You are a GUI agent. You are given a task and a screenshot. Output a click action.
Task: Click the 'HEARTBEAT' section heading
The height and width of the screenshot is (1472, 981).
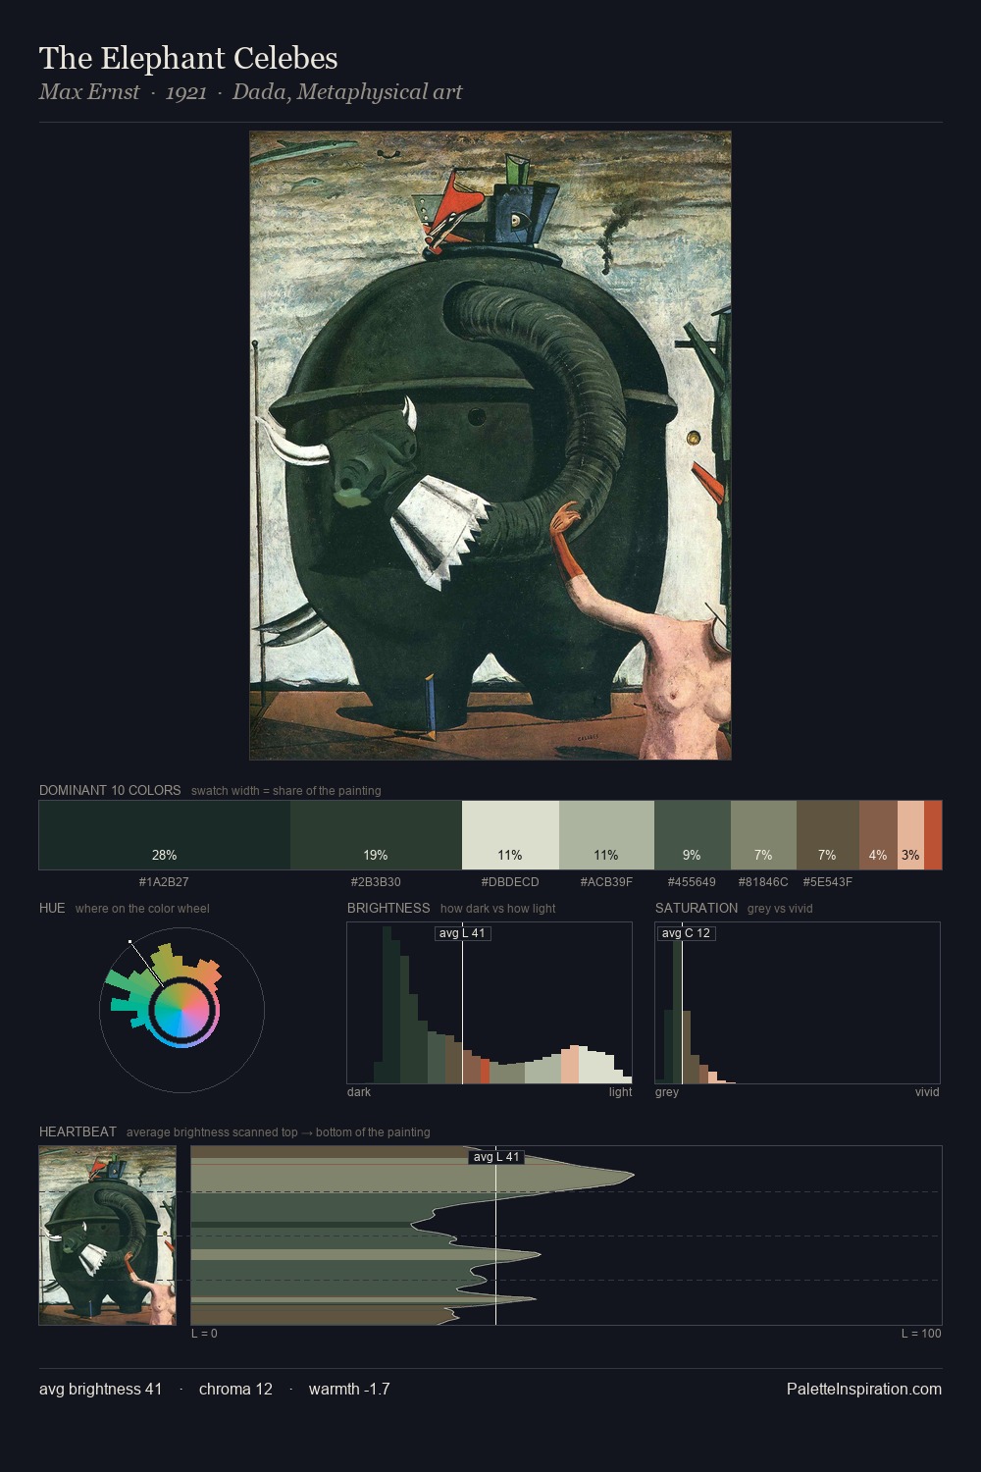[77, 1131]
